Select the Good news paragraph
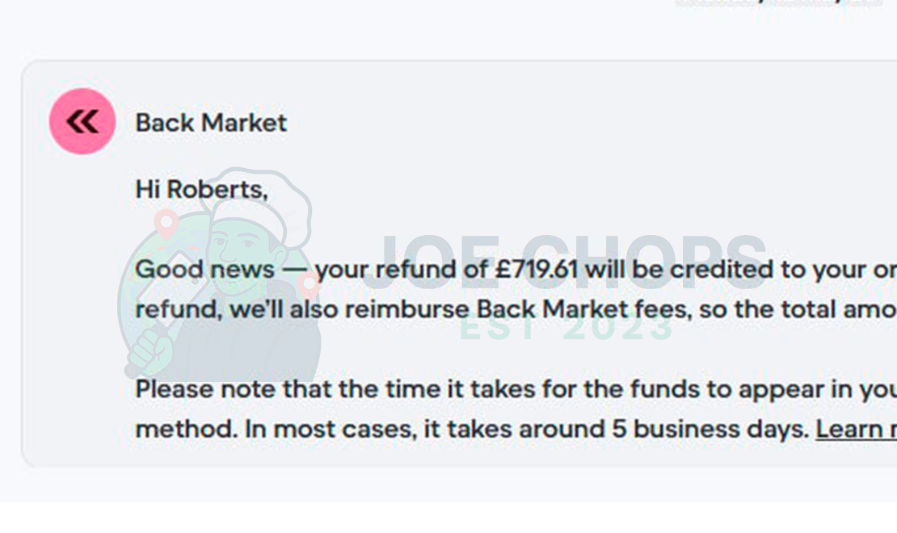The height and width of the screenshot is (533, 897). 485,288
